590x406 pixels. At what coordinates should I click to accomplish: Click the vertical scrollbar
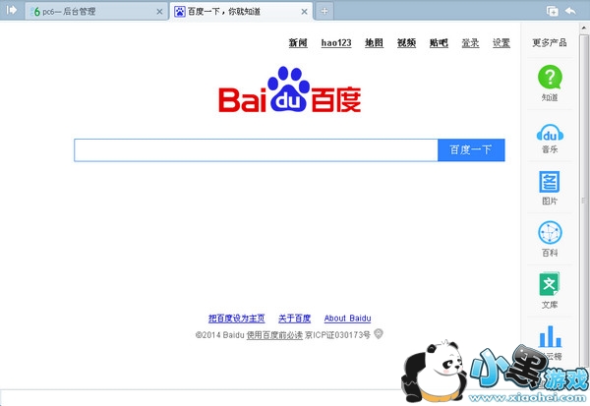point(583,200)
